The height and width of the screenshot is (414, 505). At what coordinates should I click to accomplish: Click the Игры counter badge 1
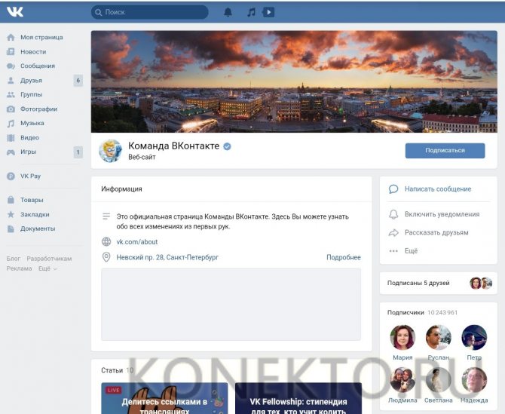pyautogui.click(x=78, y=152)
